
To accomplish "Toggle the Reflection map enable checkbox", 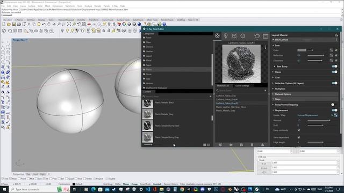I will (x=336, y=55).
